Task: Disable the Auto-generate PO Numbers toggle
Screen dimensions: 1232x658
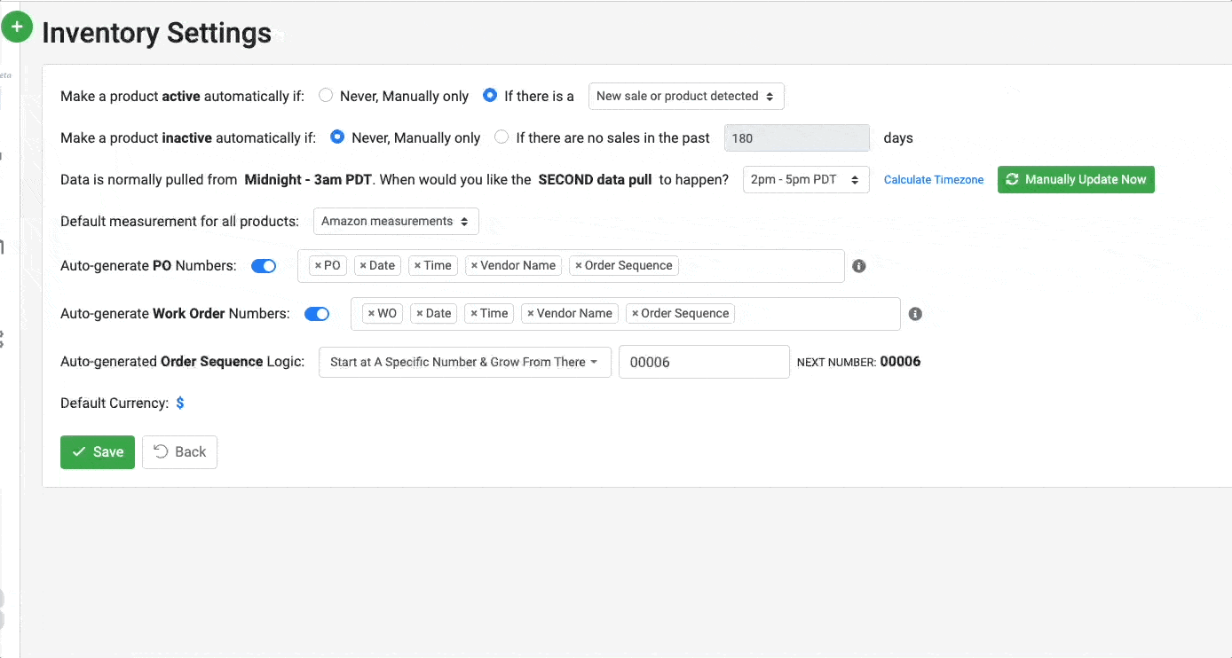Action: click(x=263, y=265)
